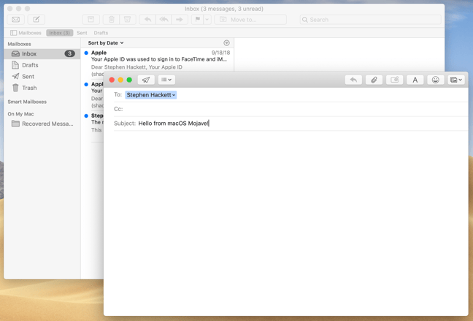Click the On My Mac section header
The height and width of the screenshot is (321, 473).
tap(21, 114)
